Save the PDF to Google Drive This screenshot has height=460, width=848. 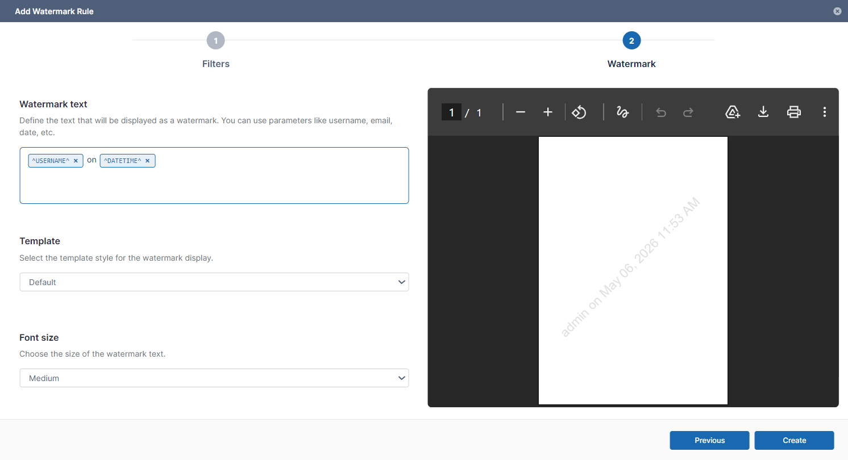pyautogui.click(x=733, y=112)
